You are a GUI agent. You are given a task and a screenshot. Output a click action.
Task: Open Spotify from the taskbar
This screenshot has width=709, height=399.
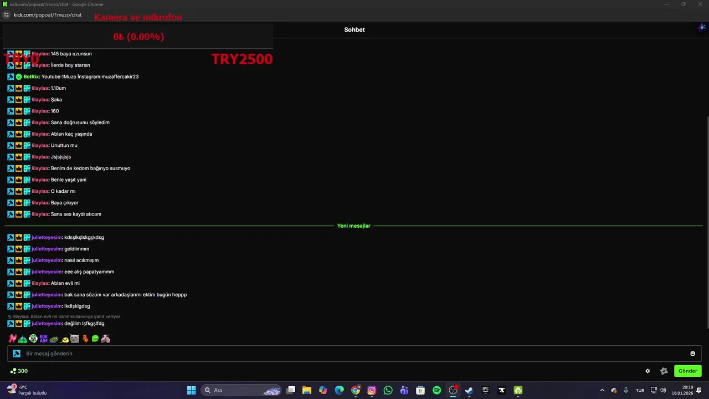point(436,390)
